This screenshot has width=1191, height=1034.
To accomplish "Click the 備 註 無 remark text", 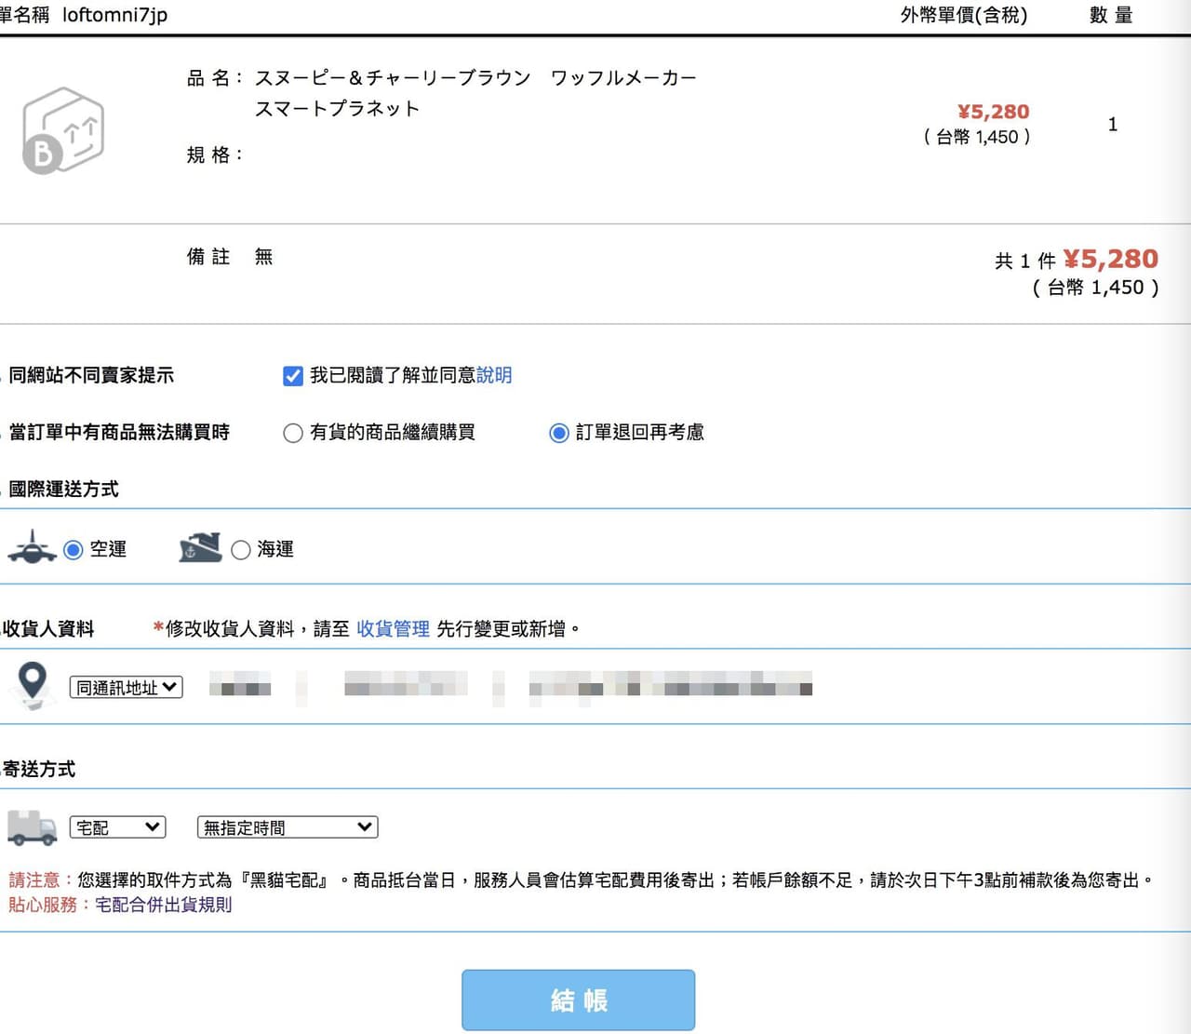I will point(230,257).
